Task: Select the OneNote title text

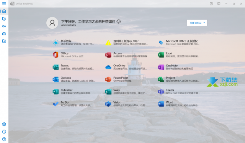Action: pyautogui.click(x=172, y=65)
